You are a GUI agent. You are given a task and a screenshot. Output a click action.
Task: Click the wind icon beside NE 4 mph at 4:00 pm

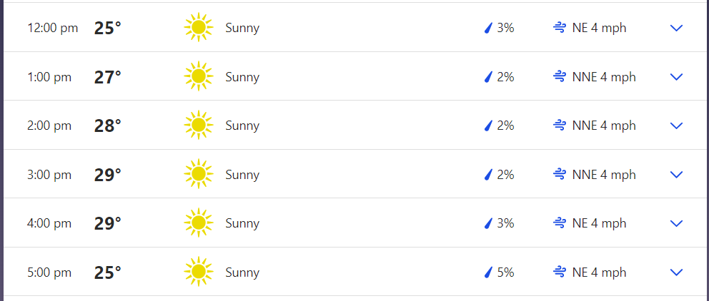pos(560,223)
